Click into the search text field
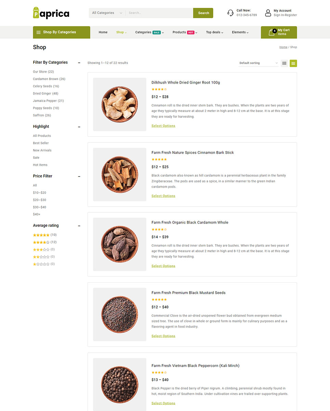Image resolution: width=330 pixels, height=411 pixels. click(159, 13)
